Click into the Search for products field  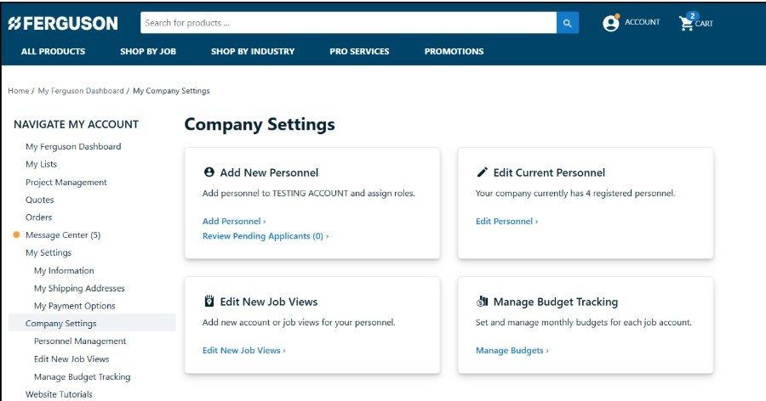click(x=348, y=23)
